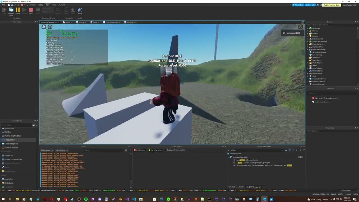Image resolution: width=359 pixels, height=202 pixels.
Task: Expand the Workspace tree node
Action: click(x=307, y=28)
